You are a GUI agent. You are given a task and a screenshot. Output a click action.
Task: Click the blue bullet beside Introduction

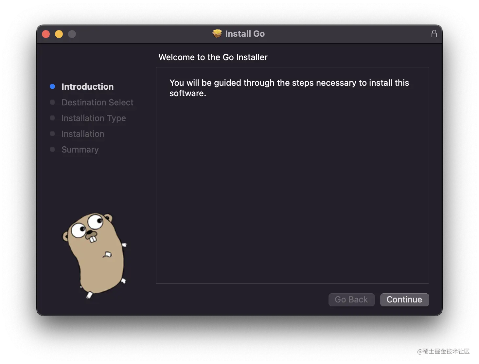click(52, 86)
